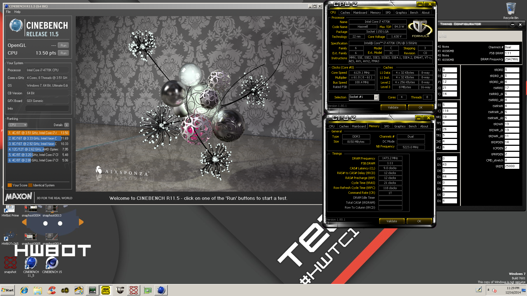
Task: Click the brown Identical System legend swatch
Action: pos(30,185)
